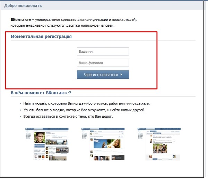The image size is (208, 179).
Task: Click the "В чём поможет ВКонтакте?" heading
Action: coord(41,93)
